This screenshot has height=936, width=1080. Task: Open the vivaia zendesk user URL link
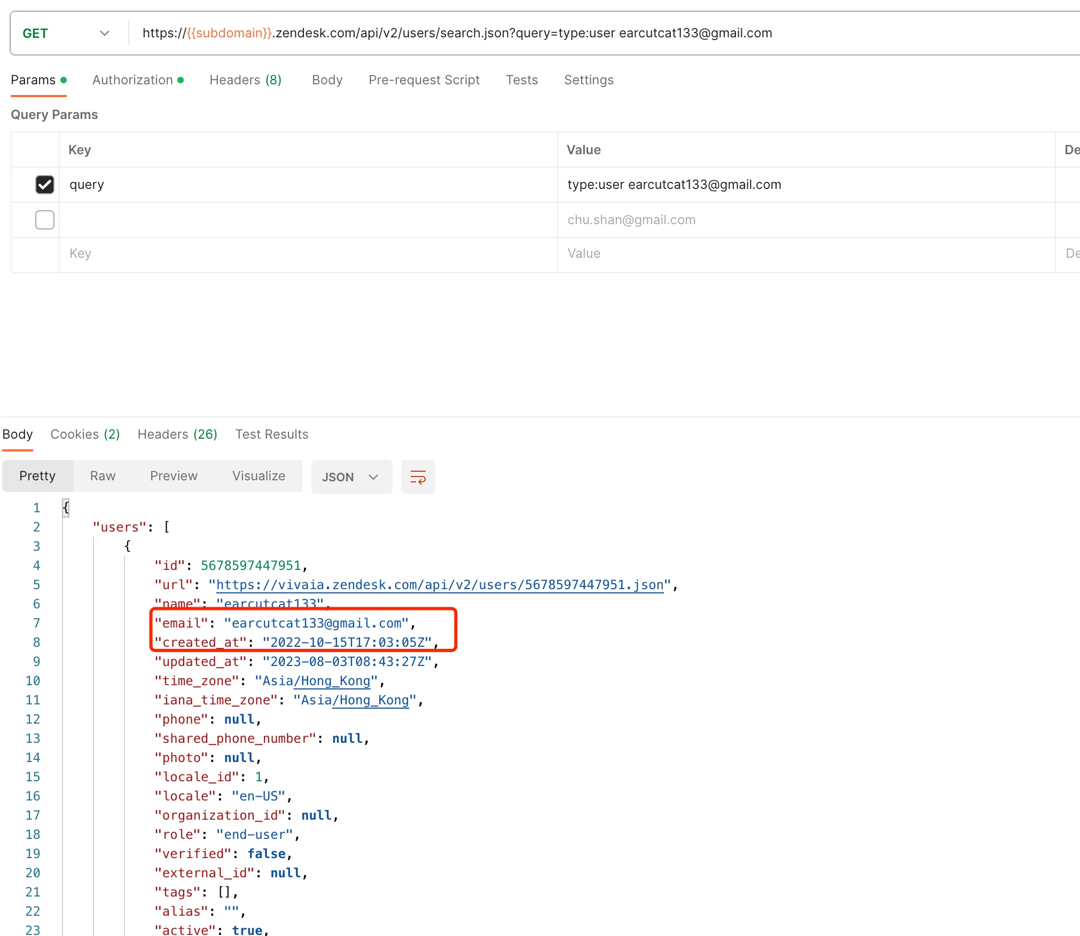point(440,585)
